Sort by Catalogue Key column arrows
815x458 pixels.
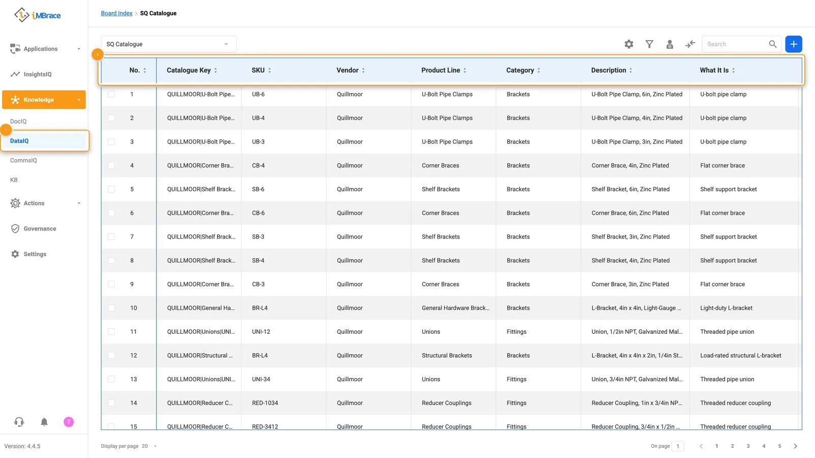click(215, 70)
